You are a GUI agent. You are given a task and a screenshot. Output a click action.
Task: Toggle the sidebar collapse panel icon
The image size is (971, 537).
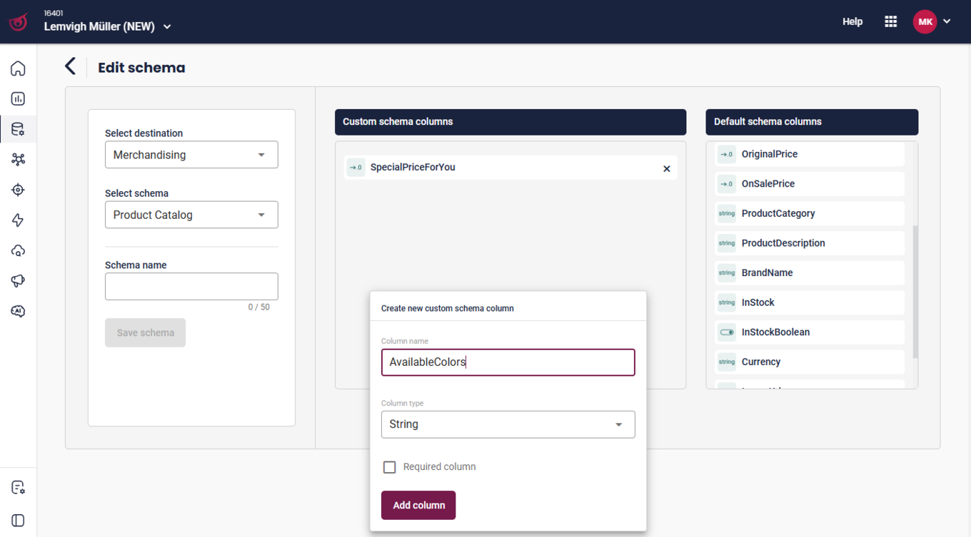click(x=18, y=520)
